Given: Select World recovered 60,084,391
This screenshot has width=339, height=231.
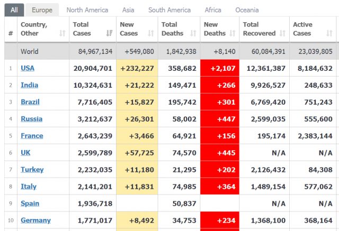Looking at the screenshot, I should [269, 52].
